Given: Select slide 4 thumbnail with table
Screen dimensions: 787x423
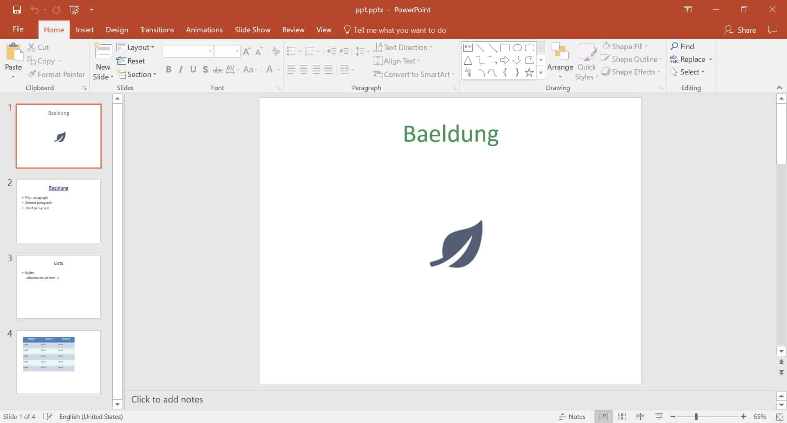Looking at the screenshot, I should tap(59, 362).
